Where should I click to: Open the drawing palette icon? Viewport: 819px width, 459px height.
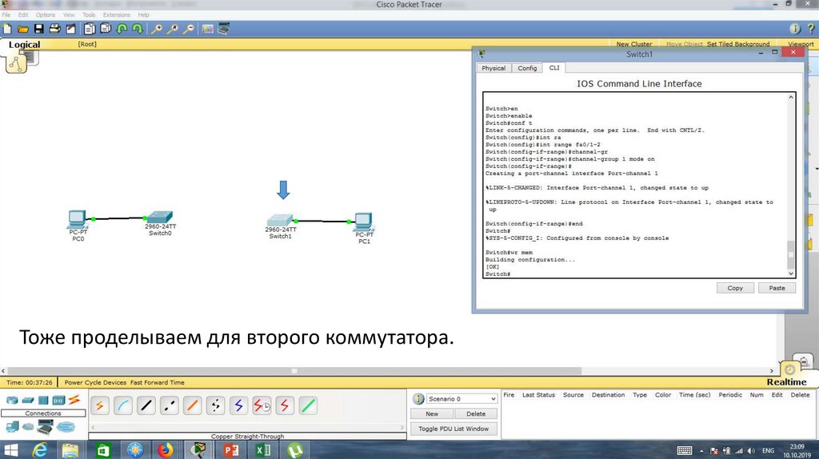click(x=208, y=30)
